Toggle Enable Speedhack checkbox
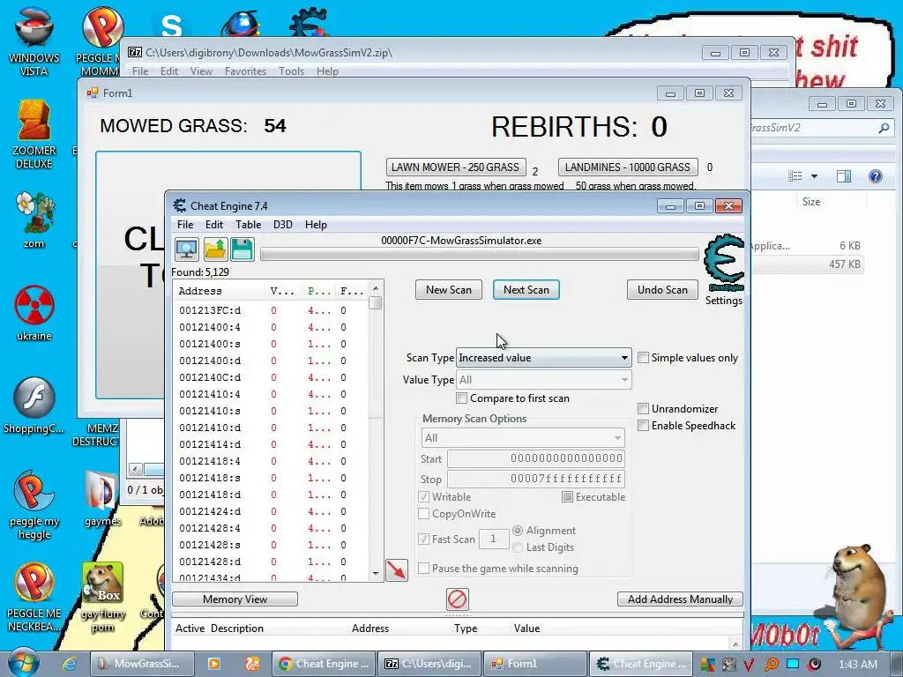The width and height of the screenshot is (903, 677). click(x=643, y=426)
